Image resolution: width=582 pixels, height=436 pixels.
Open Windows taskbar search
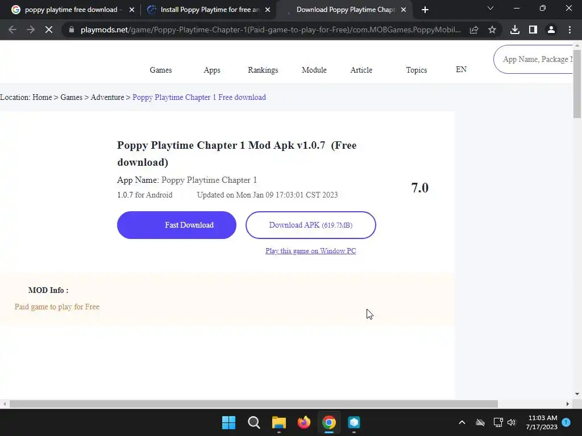point(254,422)
